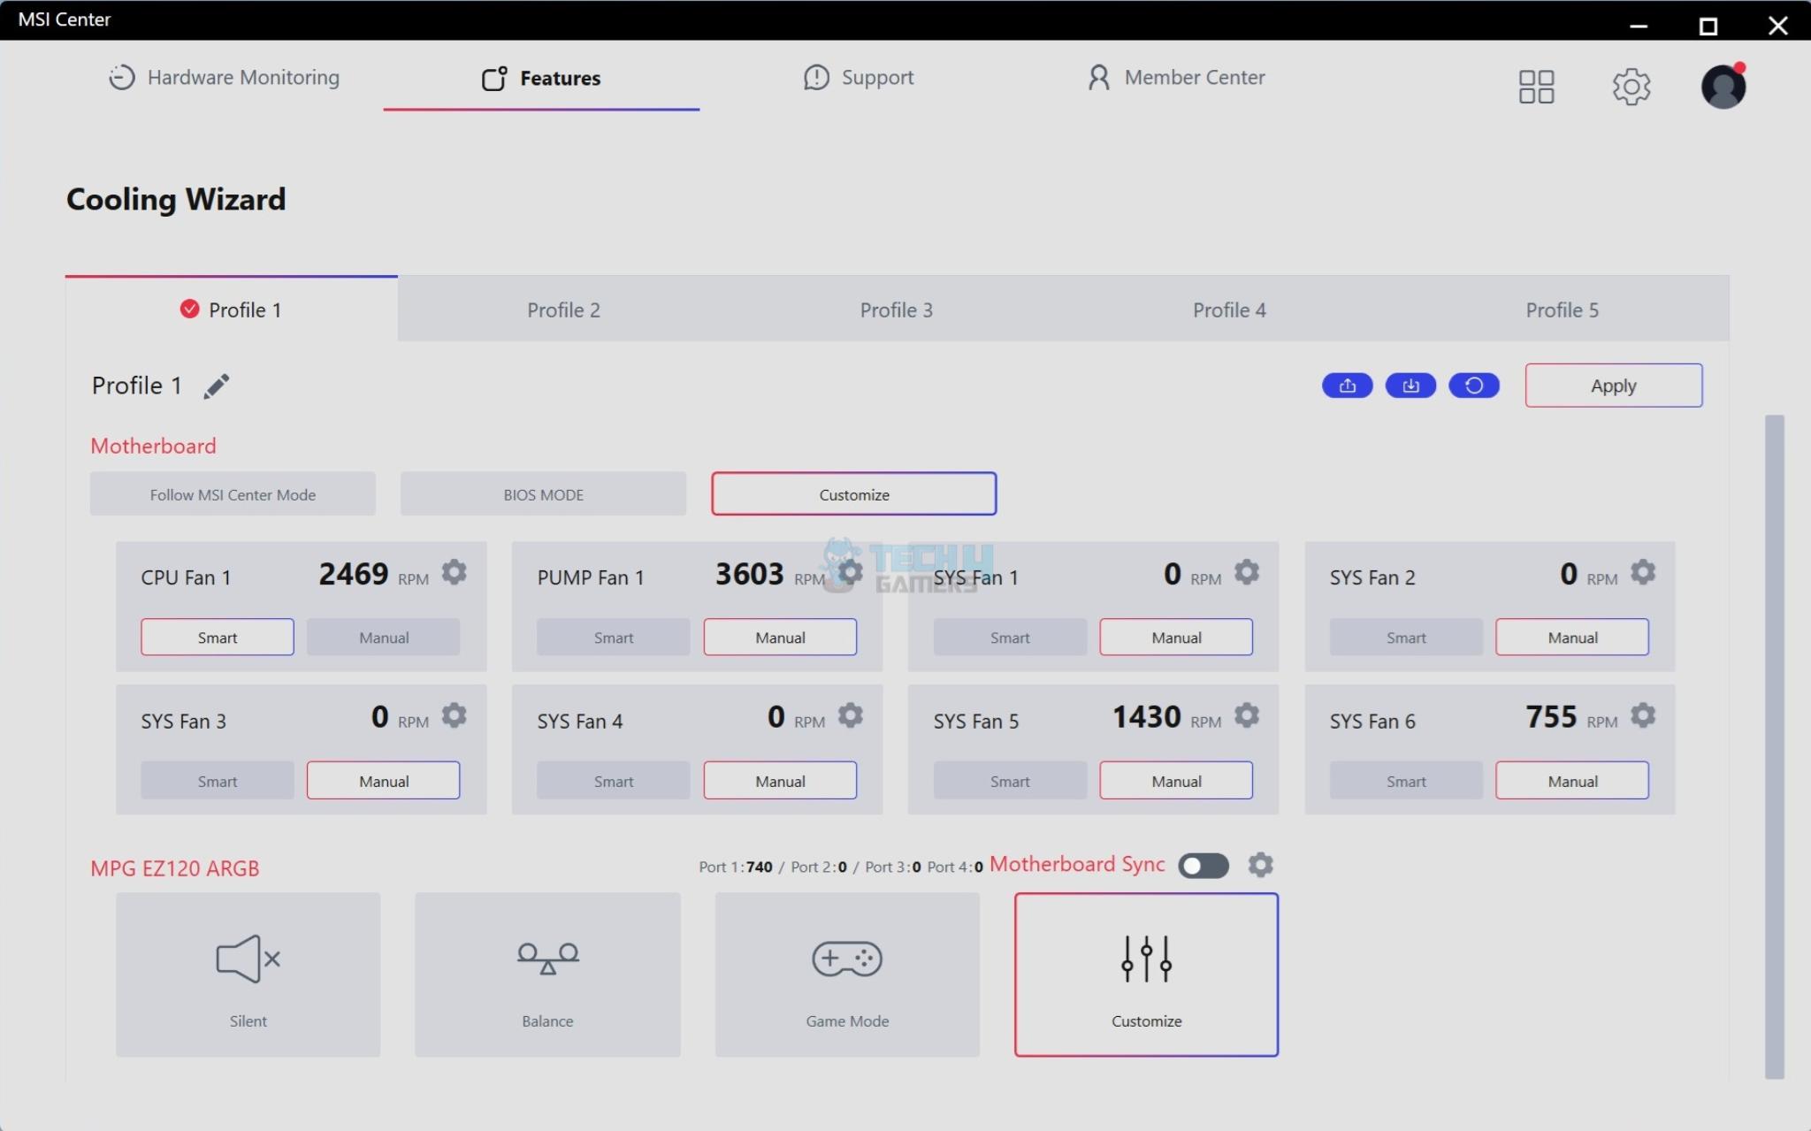Switch to the Profile 3 tab

click(x=896, y=309)
